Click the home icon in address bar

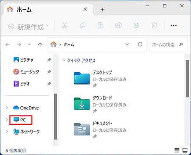[x=53, y=44]
